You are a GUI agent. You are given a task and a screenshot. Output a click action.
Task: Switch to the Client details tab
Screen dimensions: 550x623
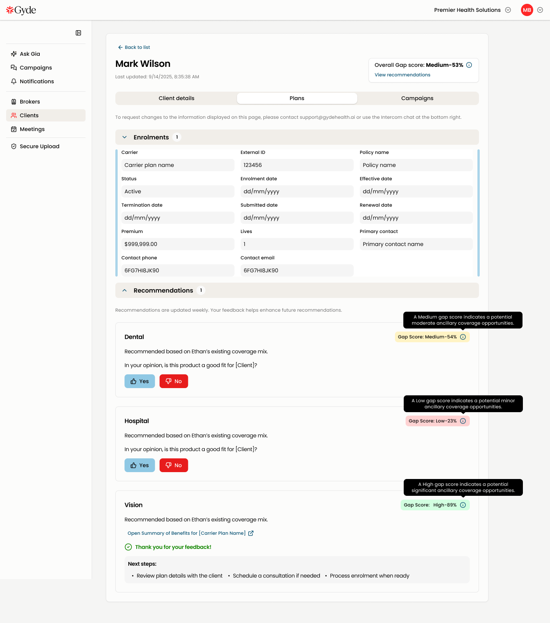176,98
